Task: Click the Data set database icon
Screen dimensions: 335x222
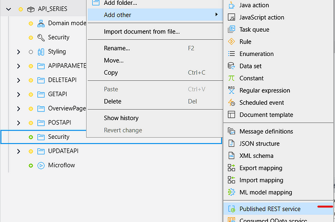Action: [x=232, y=66]
